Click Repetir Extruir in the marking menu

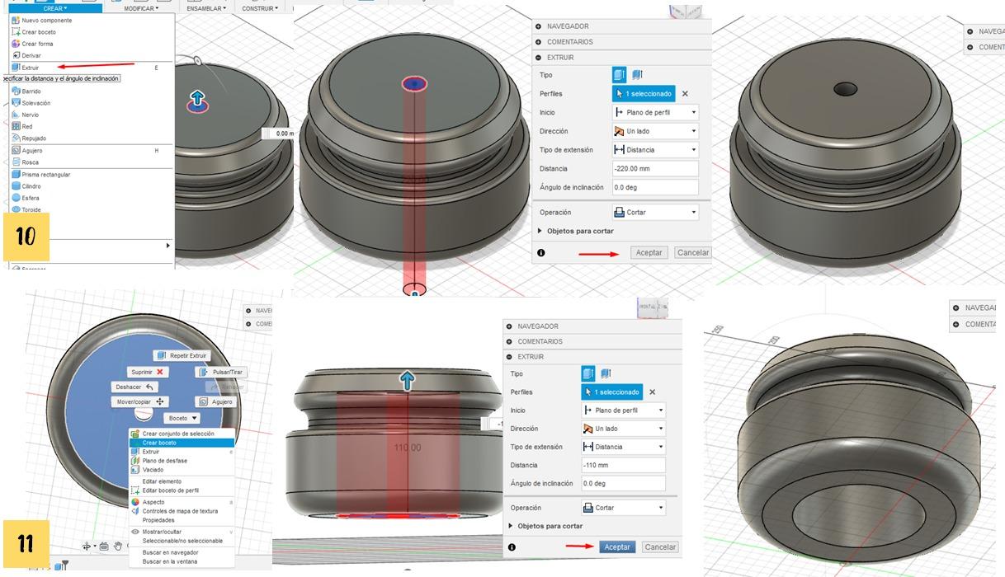click(182, 355)
